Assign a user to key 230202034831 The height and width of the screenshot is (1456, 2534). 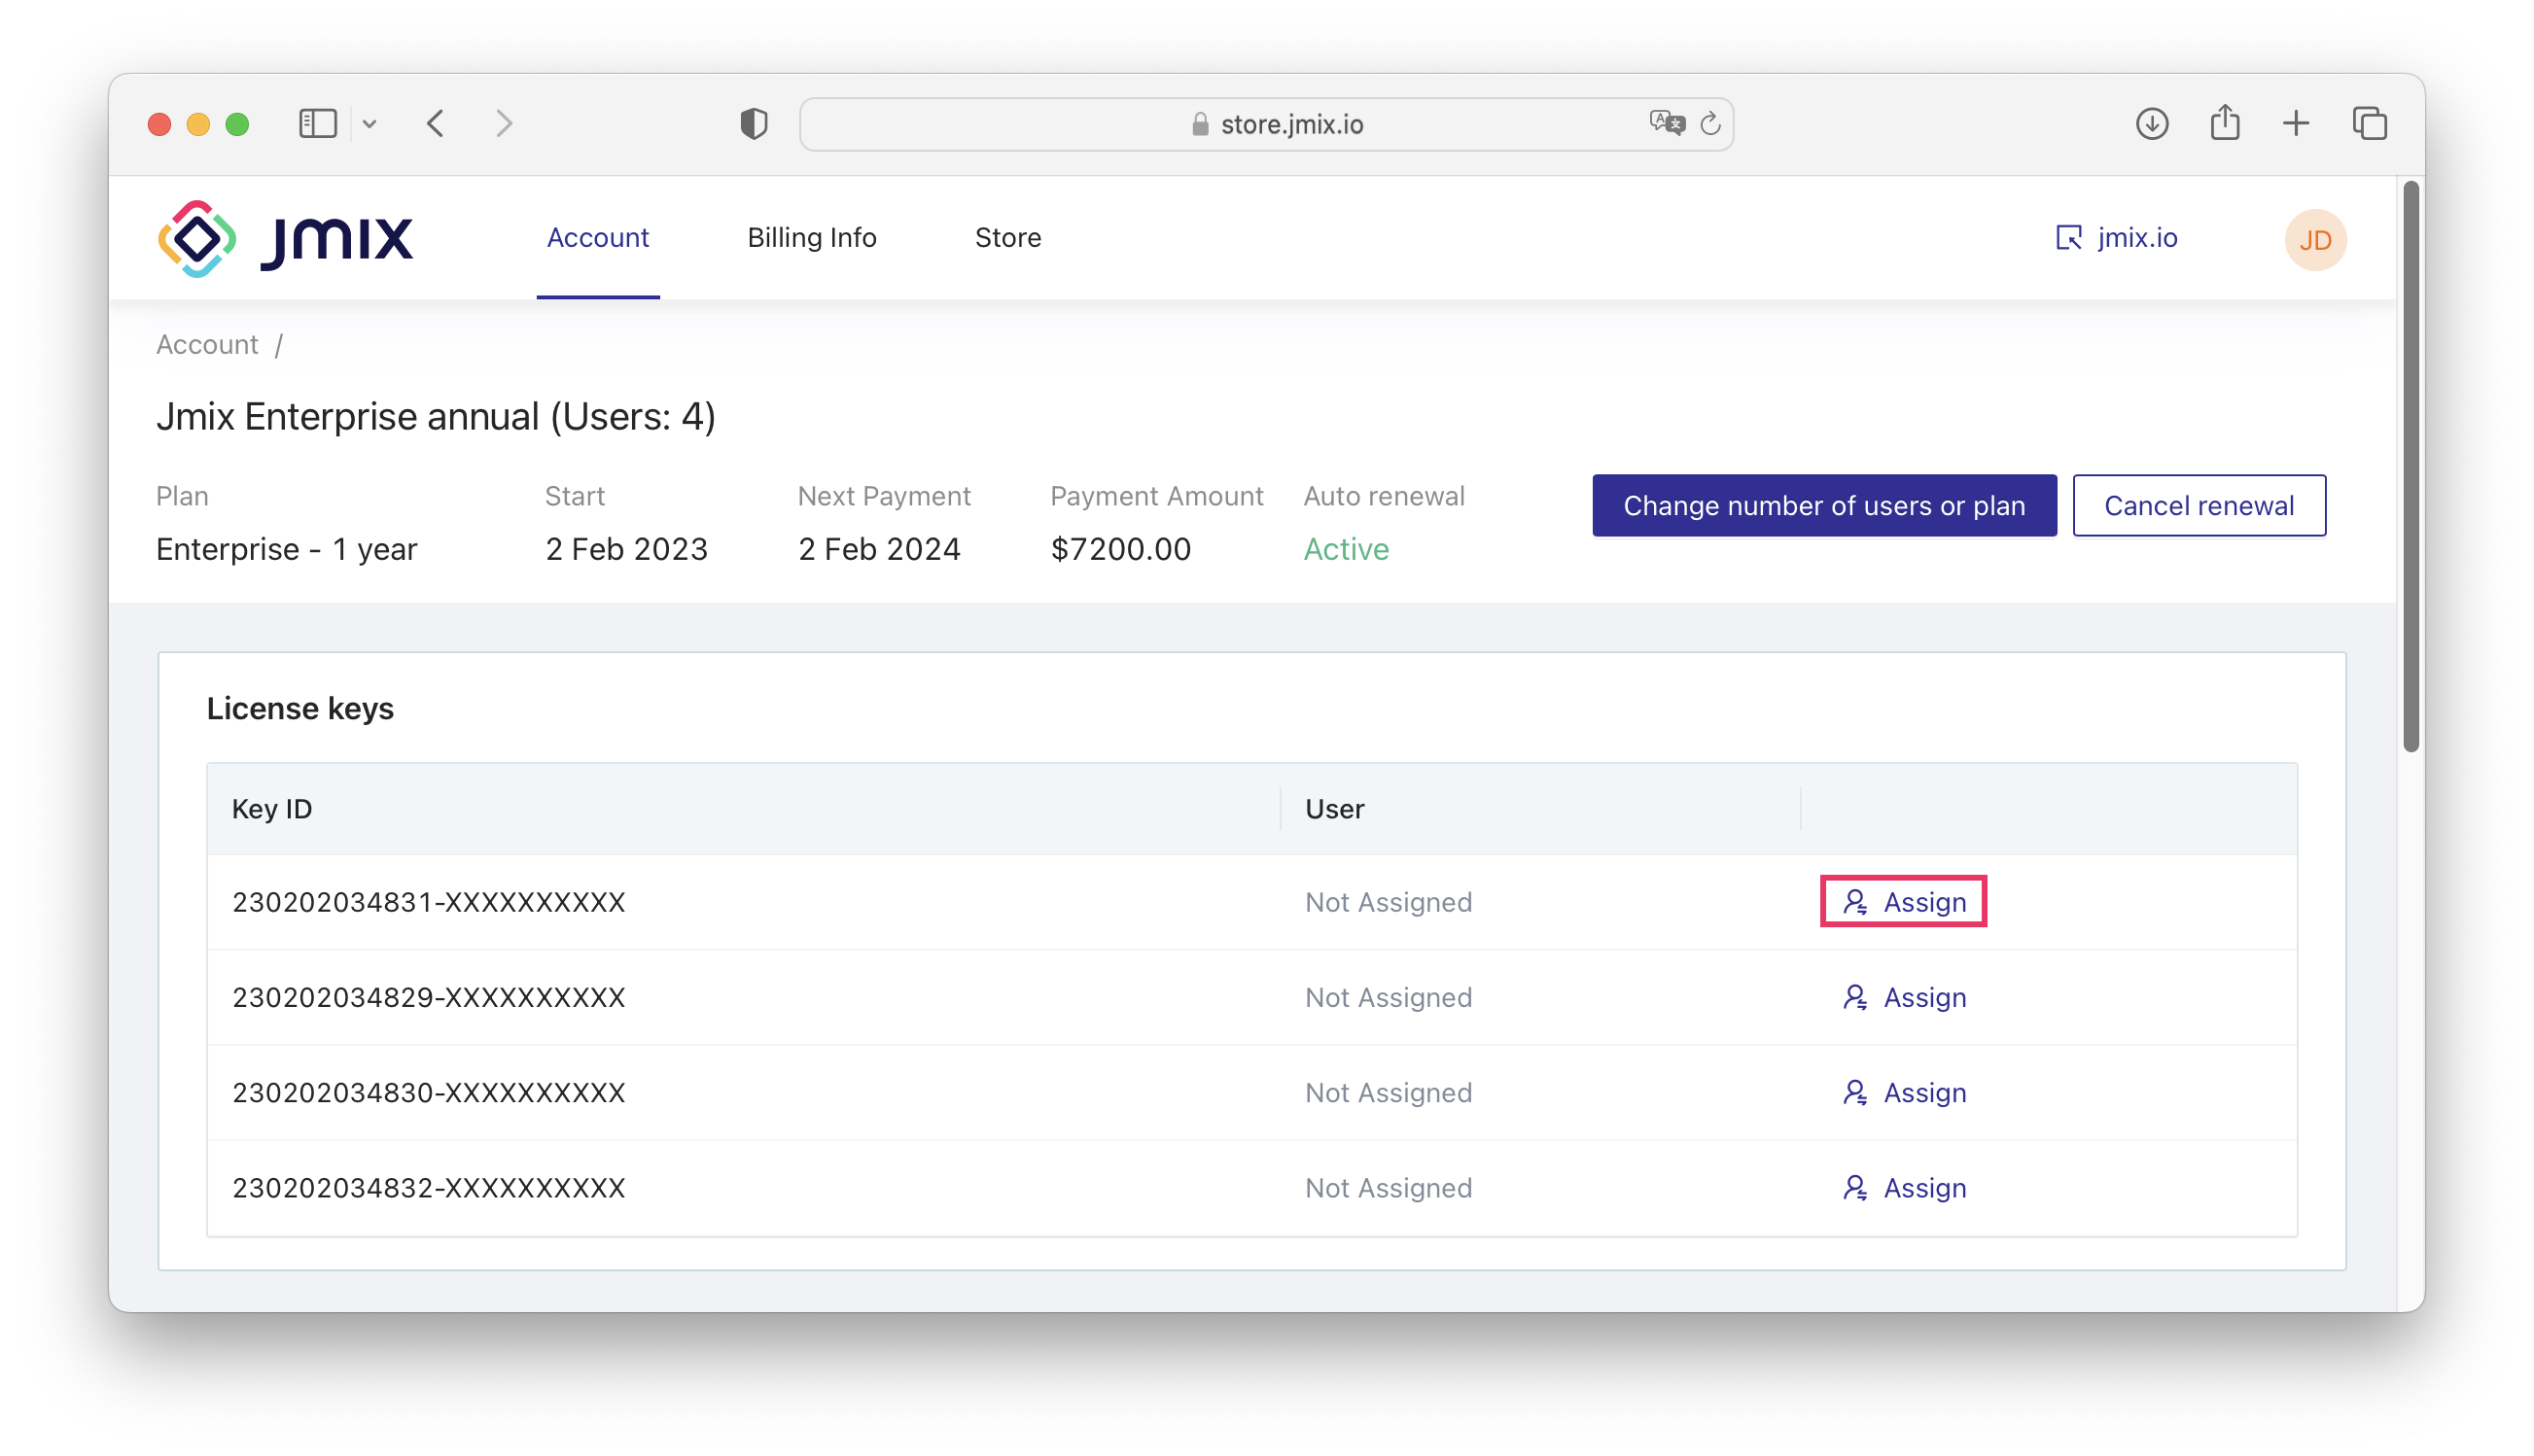pyautogui.click(x=1903, y=901)
